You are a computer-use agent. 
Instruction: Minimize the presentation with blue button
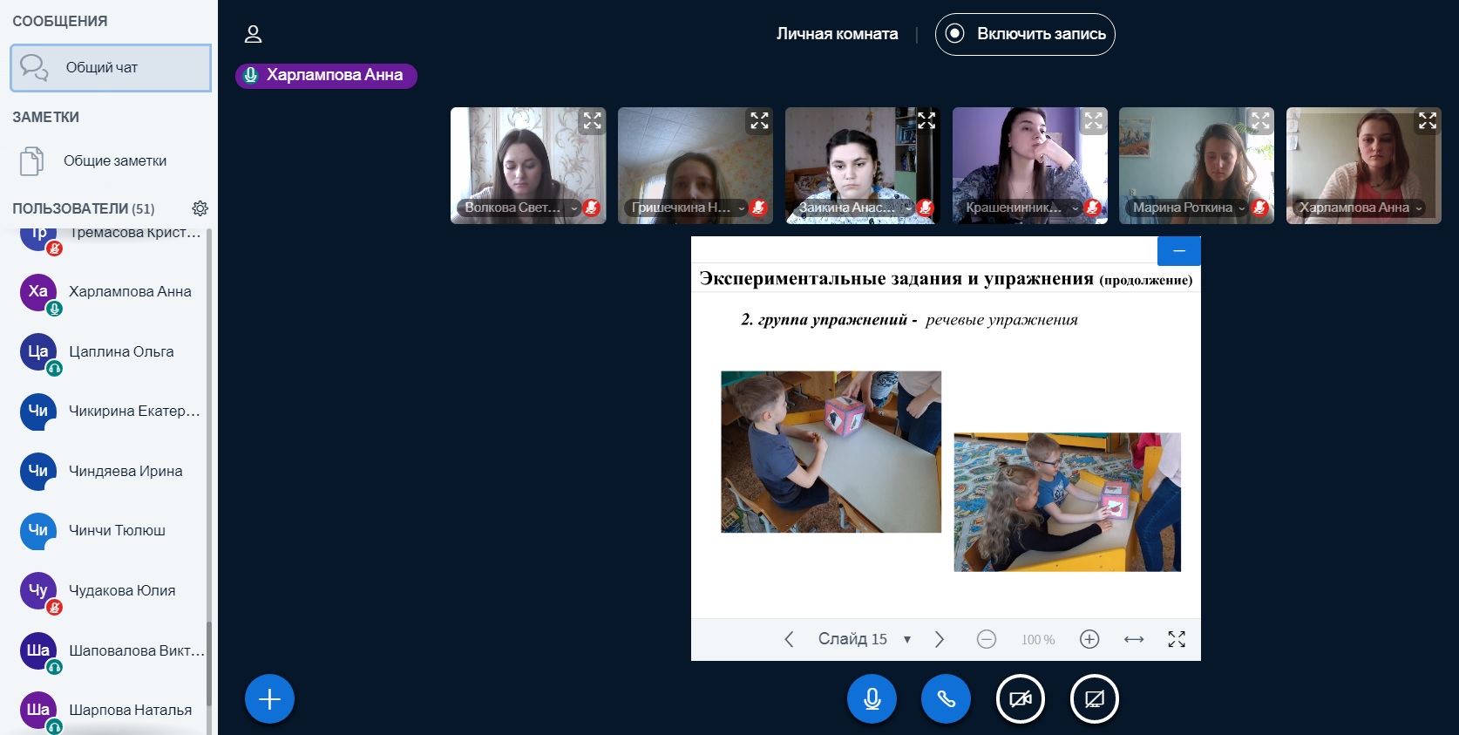pos(1178,251)
